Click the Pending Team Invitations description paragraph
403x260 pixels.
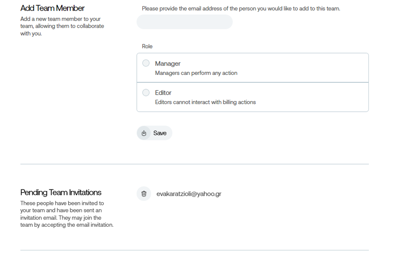point(67,214)
